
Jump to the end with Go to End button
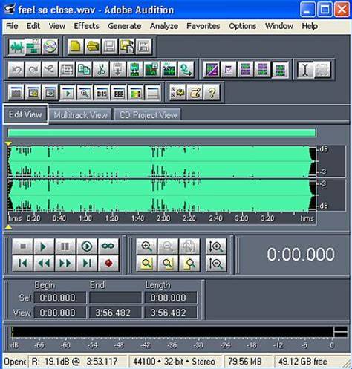click(x=87, y=264)
